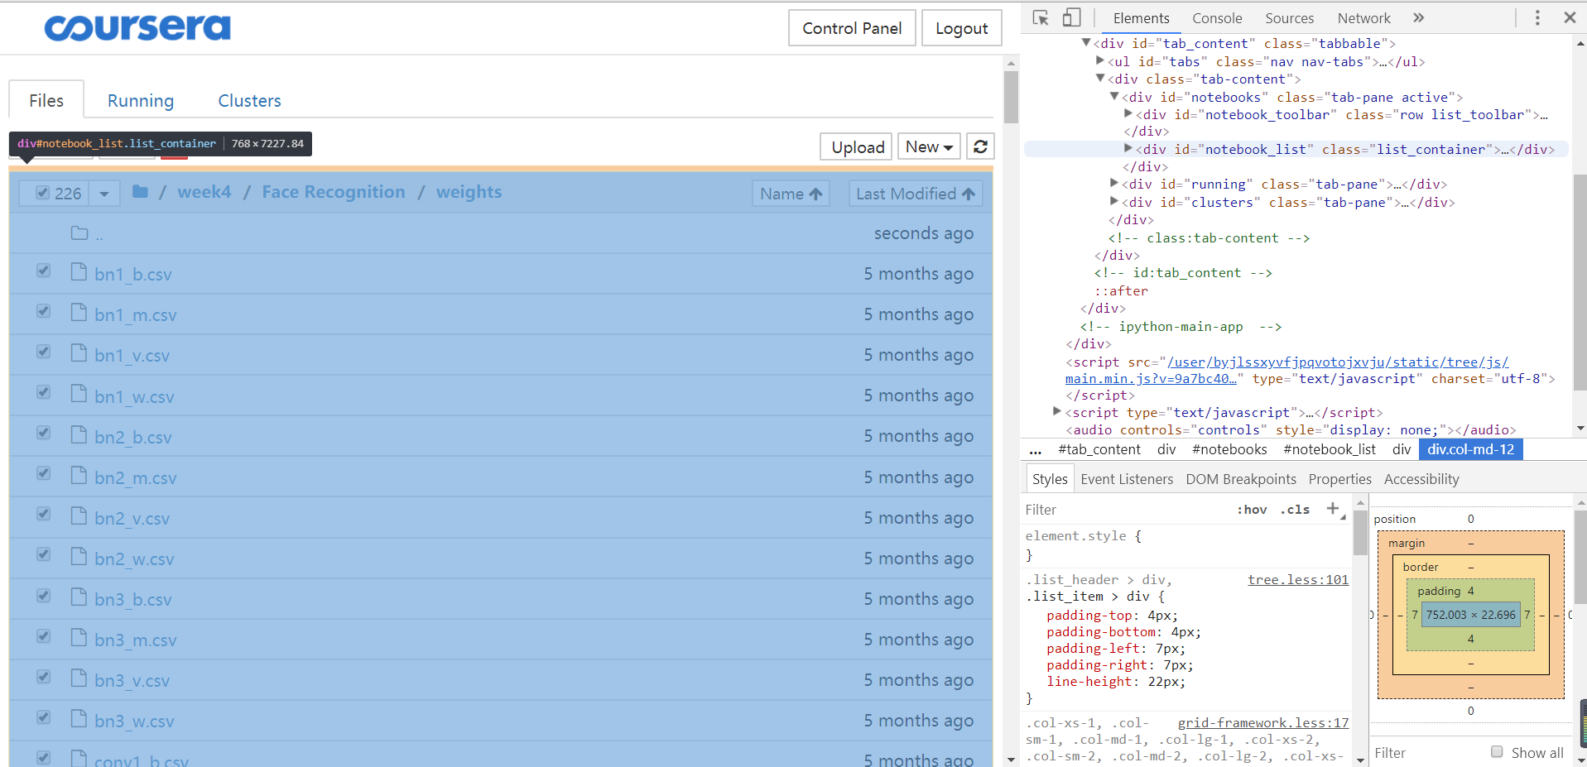Navigate to the week4 breadcrumb folder
This screenshot has width=1587, height=767.
[204, 192]
